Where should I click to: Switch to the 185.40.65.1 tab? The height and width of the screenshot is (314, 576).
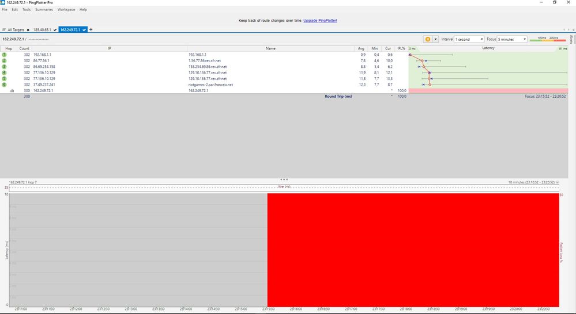[42, 30]
